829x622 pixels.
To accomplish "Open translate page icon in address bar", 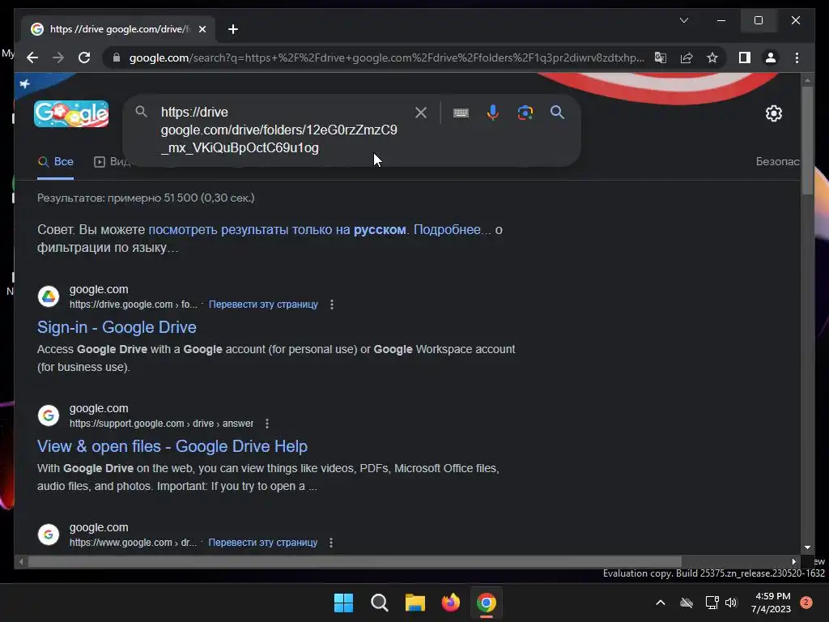I will pyautogui.click(x=661, y=58).
